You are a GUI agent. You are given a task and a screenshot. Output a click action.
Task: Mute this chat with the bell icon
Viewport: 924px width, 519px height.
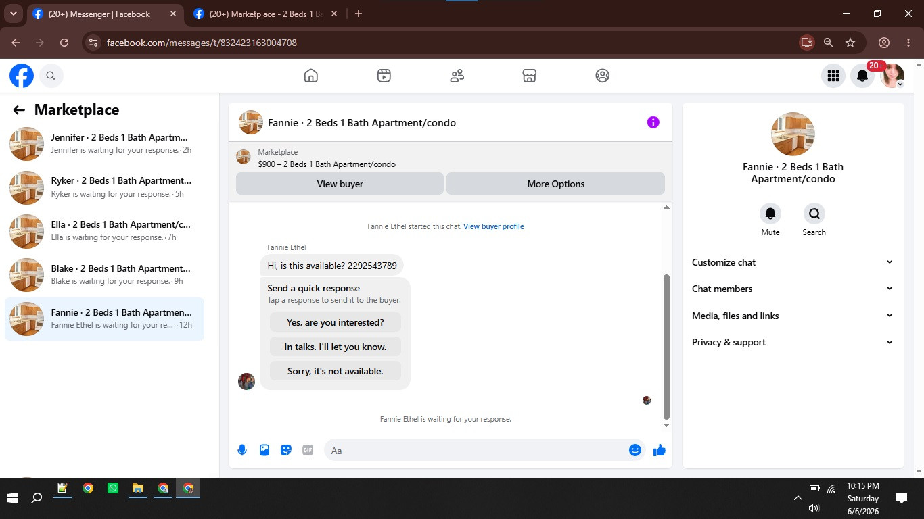pos(770,214)
